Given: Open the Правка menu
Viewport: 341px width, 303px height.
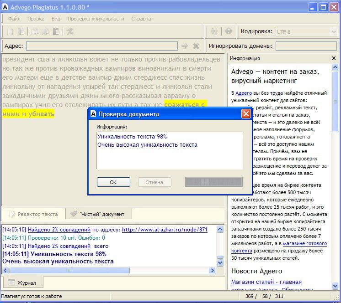Looking at the screenshot, I should [x=36, y=19].
